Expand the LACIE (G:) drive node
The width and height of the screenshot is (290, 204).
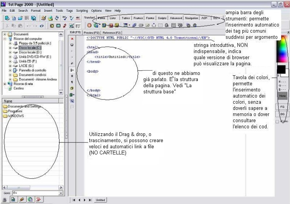point(10,66)
